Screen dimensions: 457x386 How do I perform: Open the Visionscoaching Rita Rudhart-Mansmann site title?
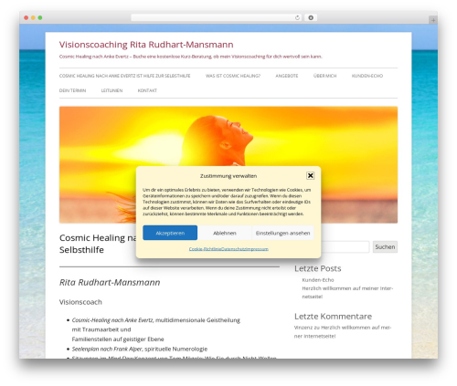[146, 45]
